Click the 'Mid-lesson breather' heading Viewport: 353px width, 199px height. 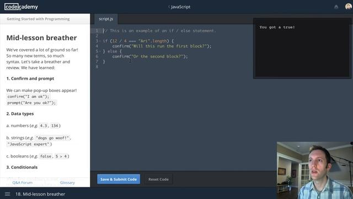[41, 38]
